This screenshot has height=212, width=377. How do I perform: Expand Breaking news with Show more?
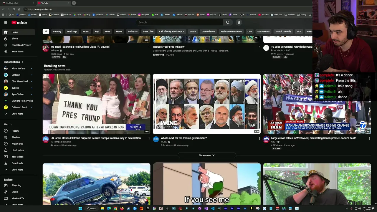point(207,155)
